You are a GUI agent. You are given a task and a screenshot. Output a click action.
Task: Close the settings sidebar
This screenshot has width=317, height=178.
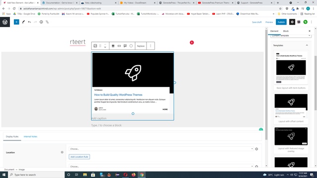[309, 31]
